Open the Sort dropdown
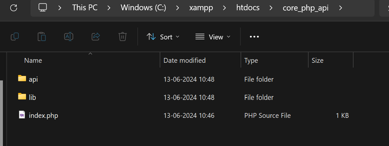 (x=163, y=37)
